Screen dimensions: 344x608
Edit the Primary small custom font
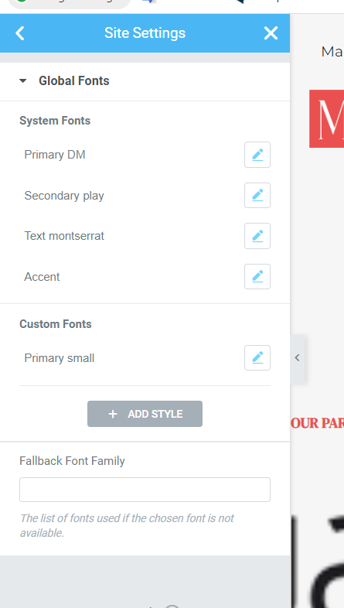(257, 357)
